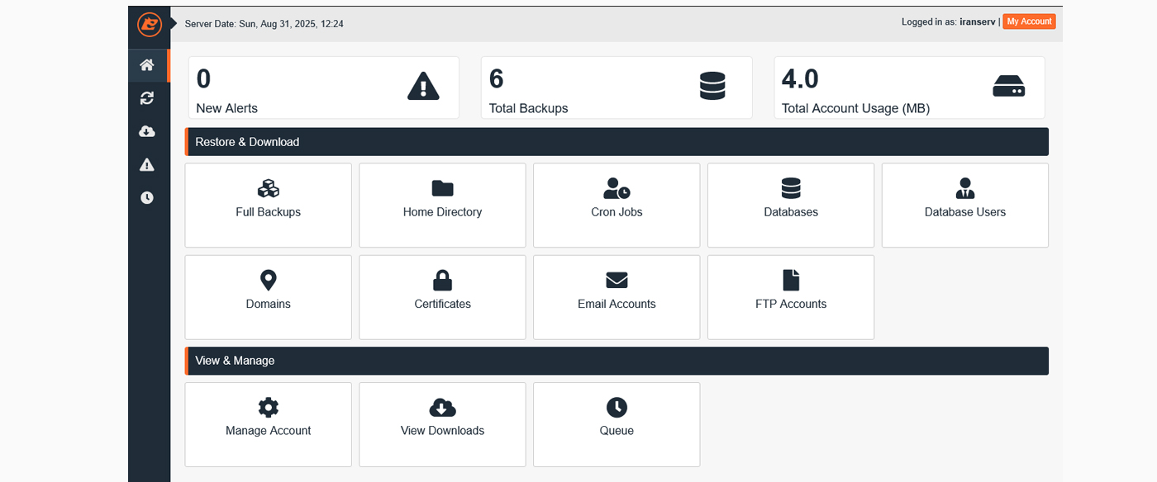The image size is (1157, 482).
Task: Click the Total Backups stat card
Action: (x=617, y=87)
